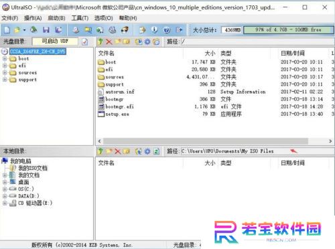Expand the boot folder tree node
This screenshot has width=335, height=249.
click(5, 59)
